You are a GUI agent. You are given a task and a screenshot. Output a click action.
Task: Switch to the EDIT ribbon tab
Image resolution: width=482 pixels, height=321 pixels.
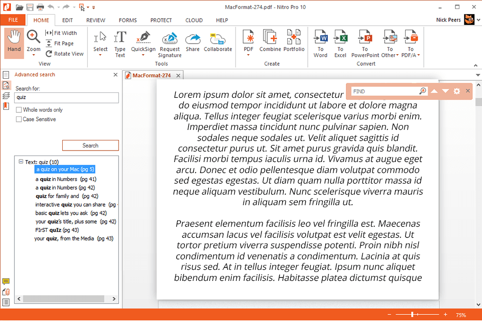[67, 20]
